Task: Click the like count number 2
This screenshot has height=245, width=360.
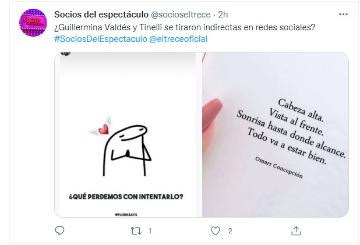Action: (230, 231)
